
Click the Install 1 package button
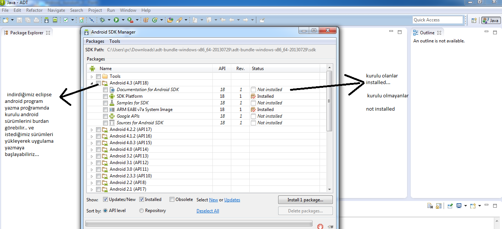coord(305,200)
